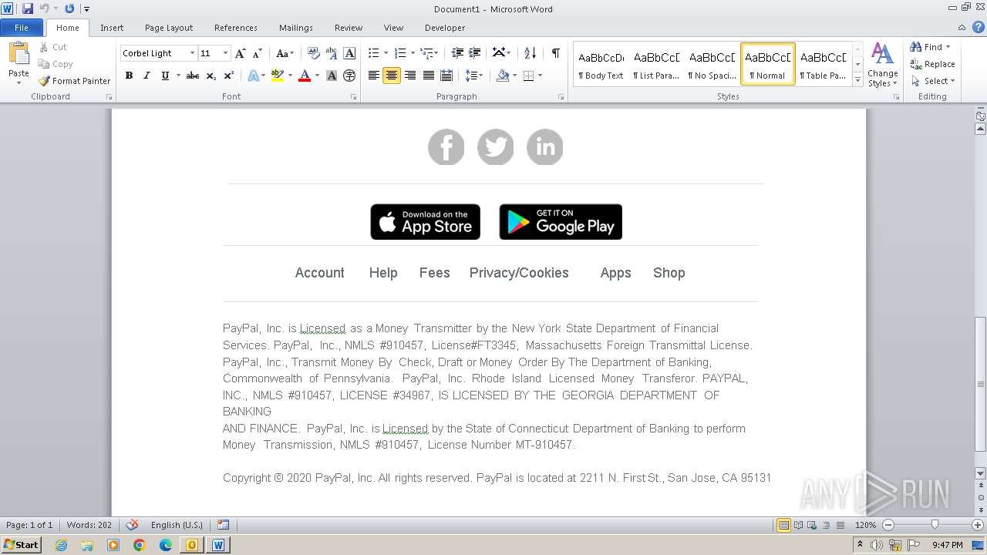This screenshot has height=555, width=987.
Task: Click the App Store download badge
Action: click(426, 222)
